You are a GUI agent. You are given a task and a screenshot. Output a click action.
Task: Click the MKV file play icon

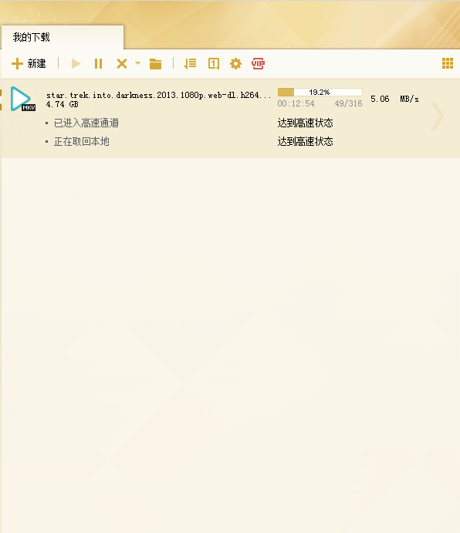(22, 99)
